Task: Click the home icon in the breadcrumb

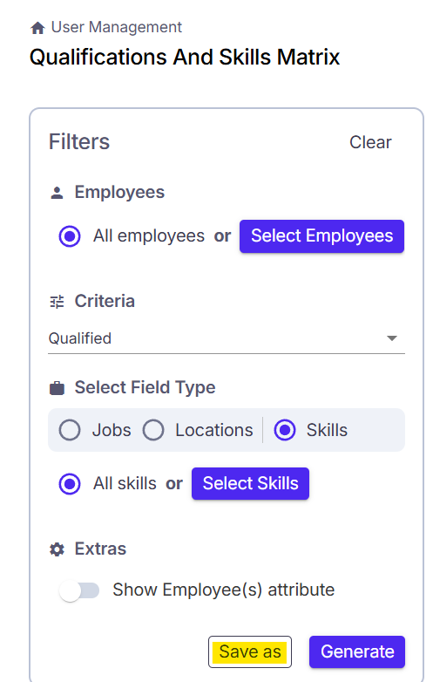Action: [x=37, y=28]
